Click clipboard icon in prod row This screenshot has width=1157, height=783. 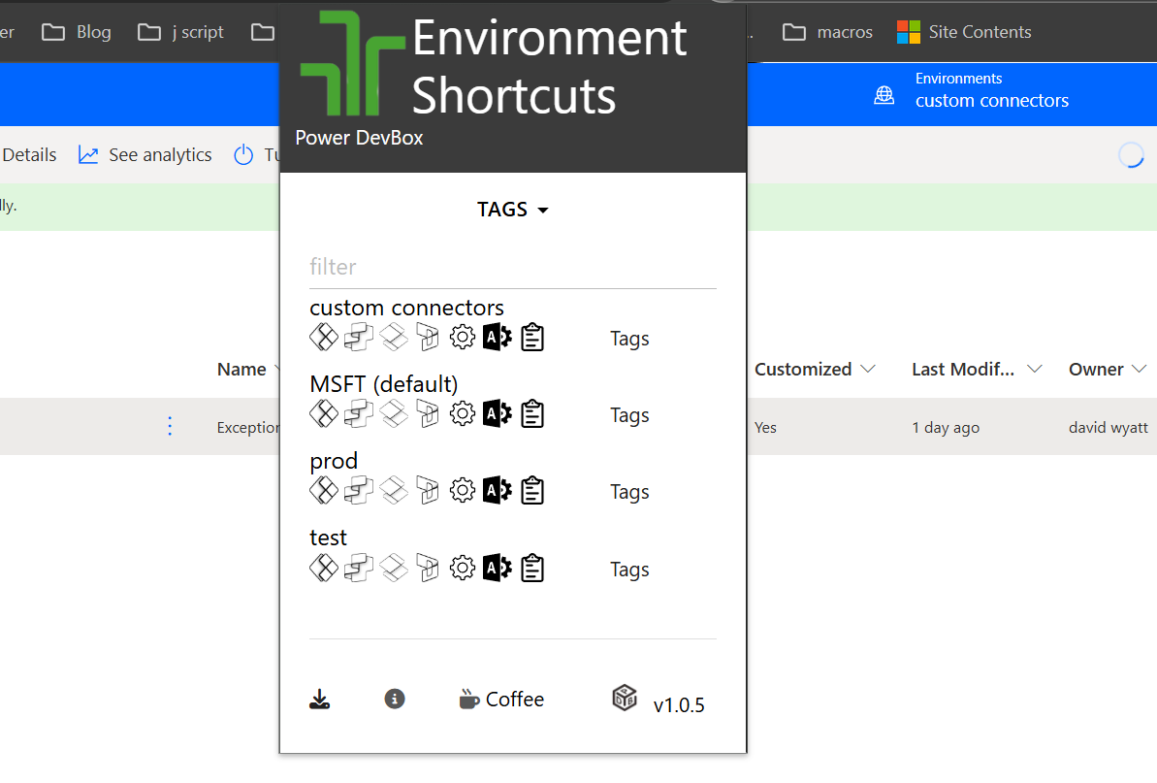(532, 491)
